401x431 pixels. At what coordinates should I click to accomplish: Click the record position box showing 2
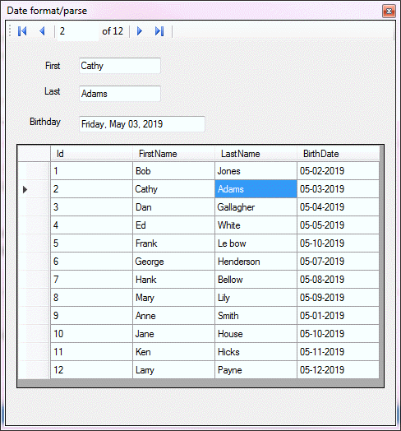(78, 31)
